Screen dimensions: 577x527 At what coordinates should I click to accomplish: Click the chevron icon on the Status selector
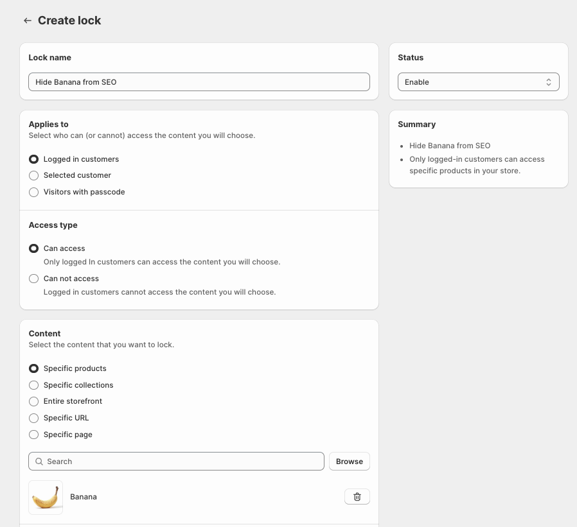pos(549,82)
